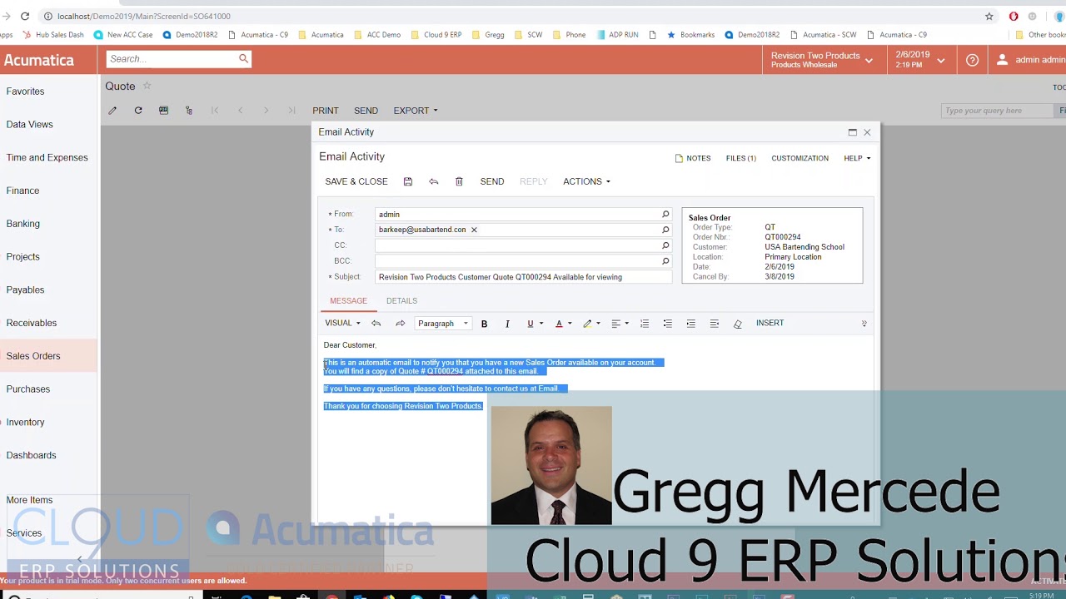Click SEND in Email Activity toolbar
Viewport: 1066px width, 599px height.
(491, 181)
